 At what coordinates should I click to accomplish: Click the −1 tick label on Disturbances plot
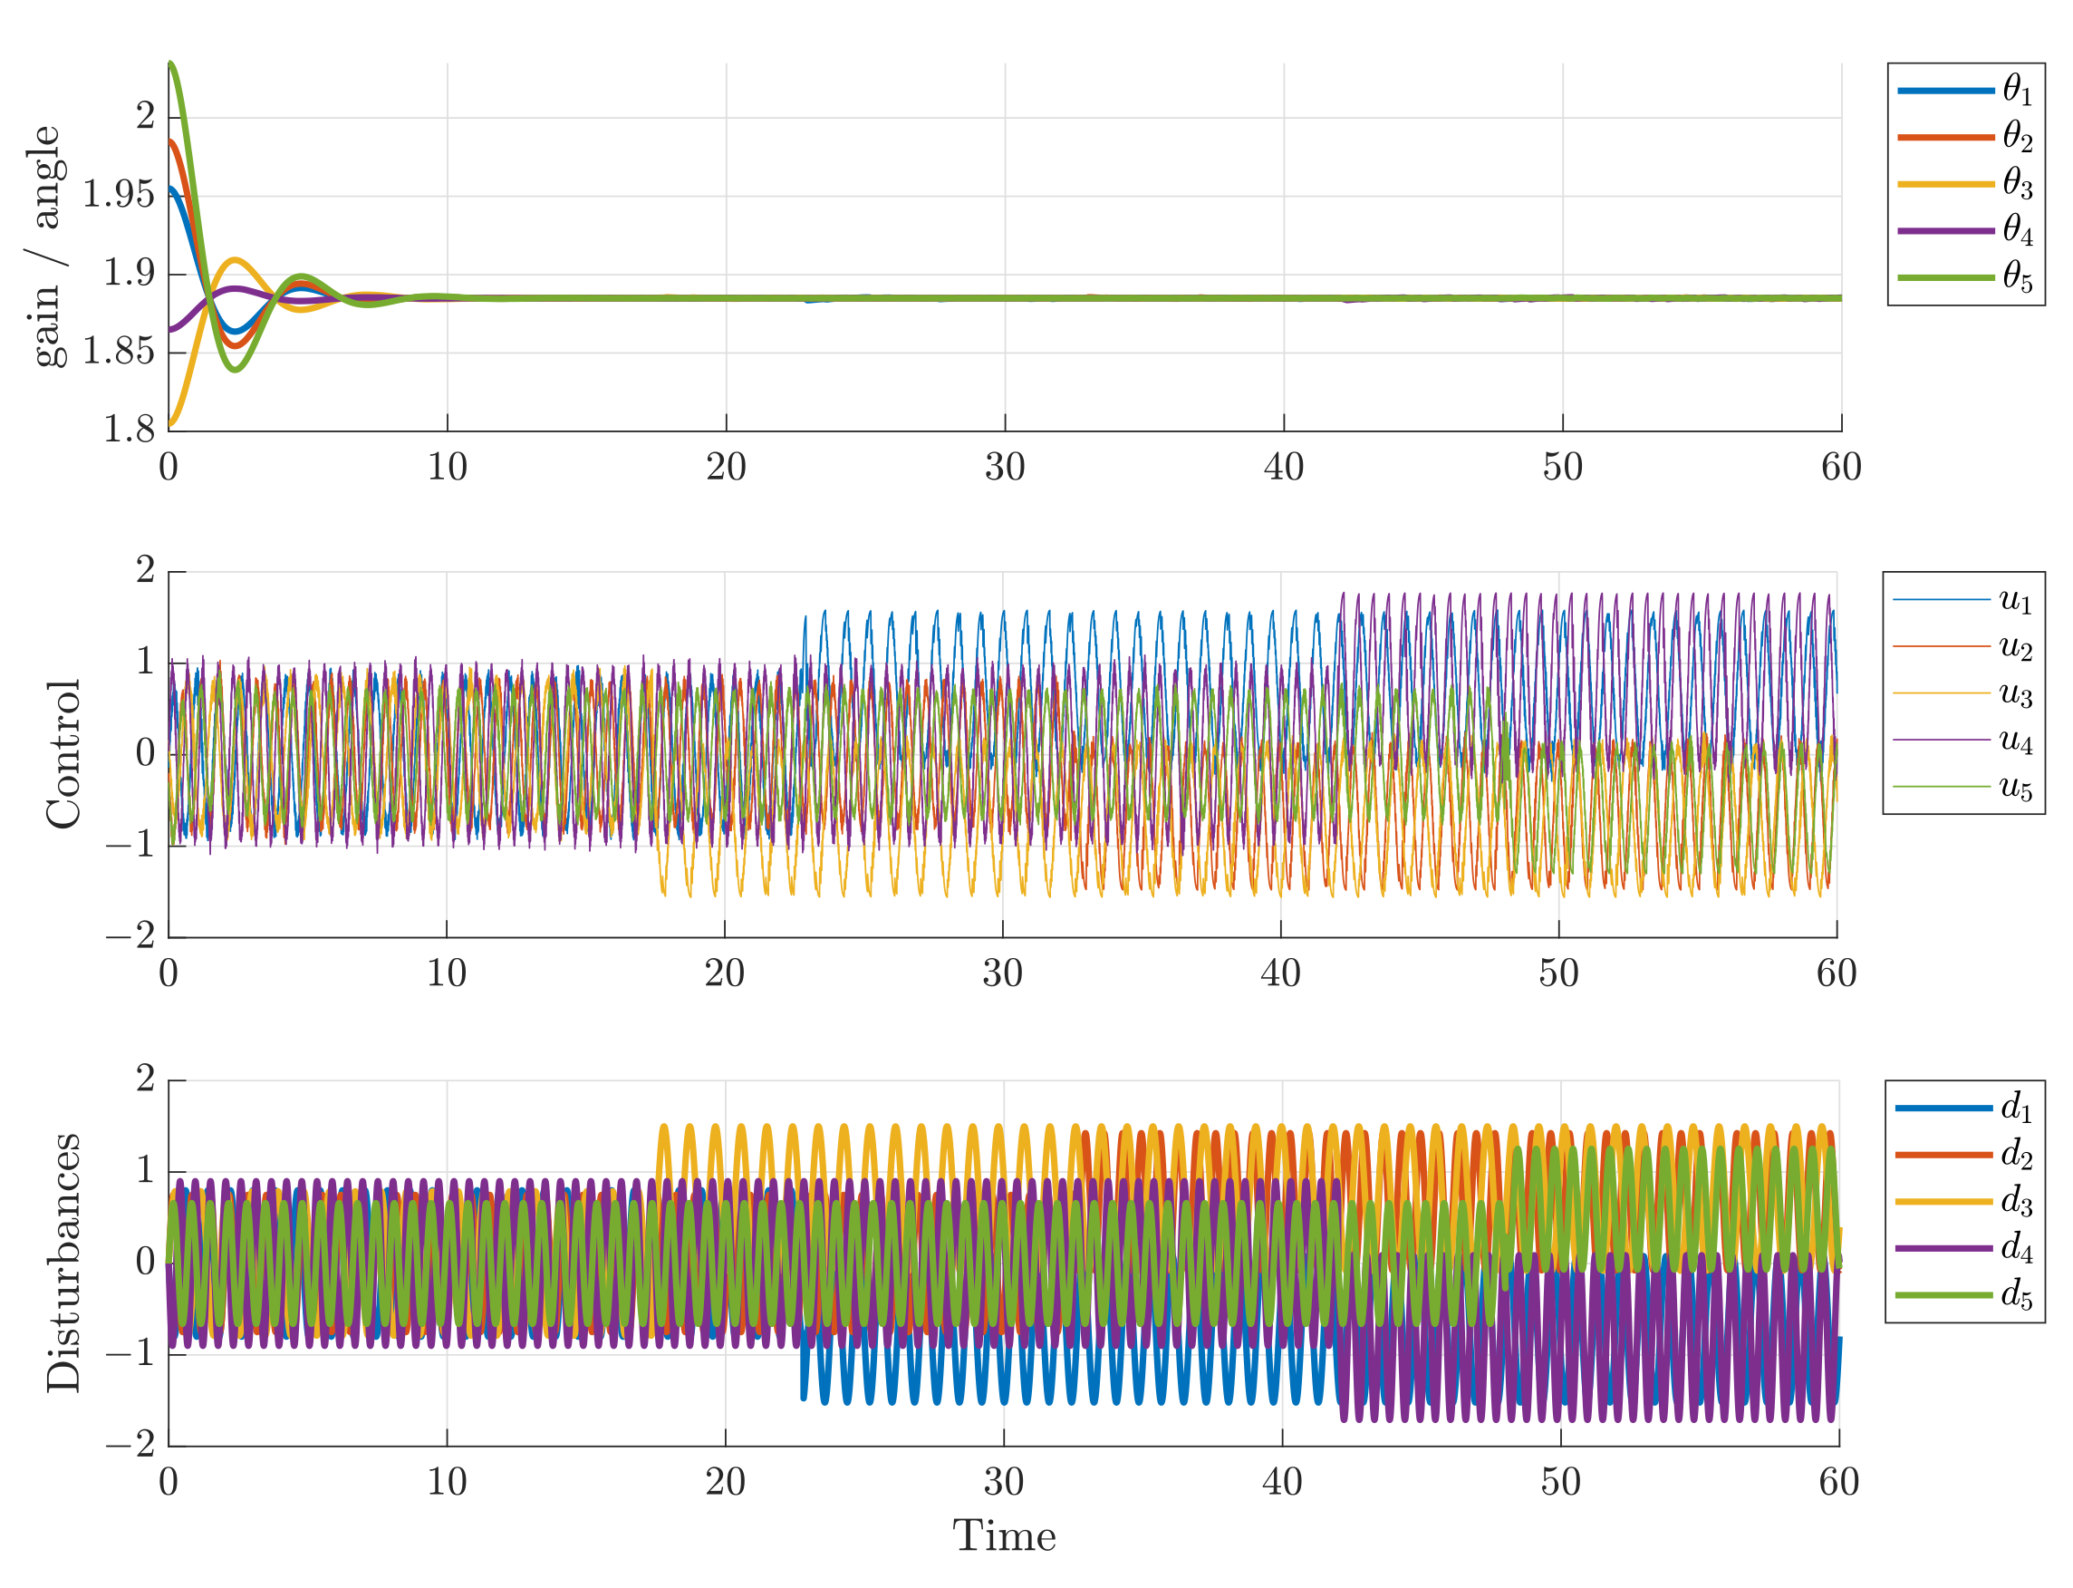(130, 1353)
